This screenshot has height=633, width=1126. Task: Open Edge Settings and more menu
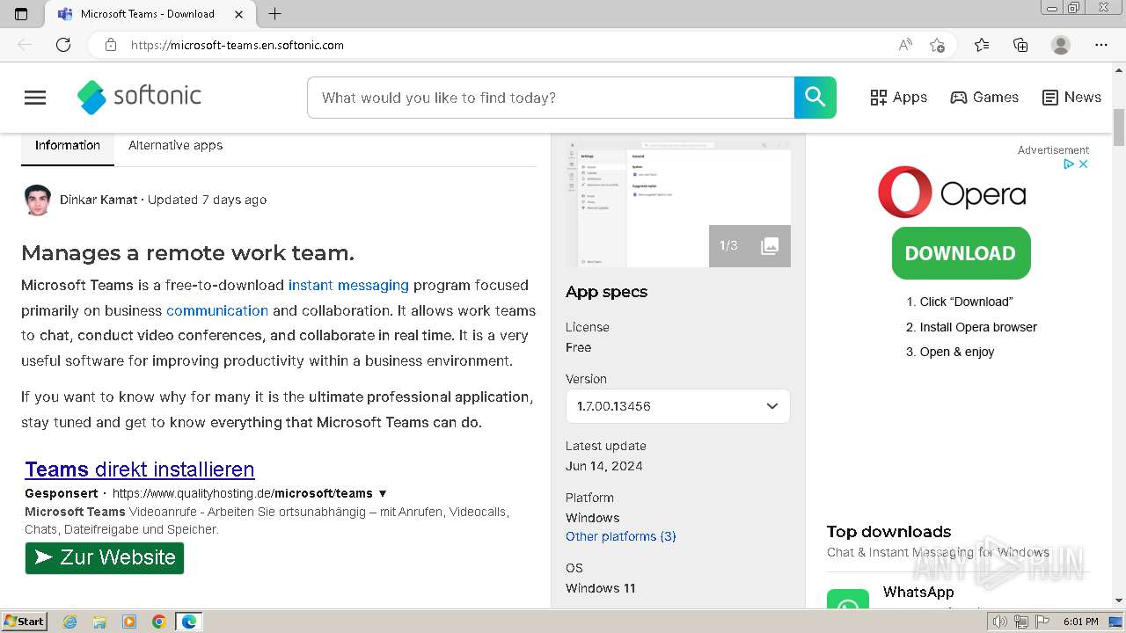1101,45
